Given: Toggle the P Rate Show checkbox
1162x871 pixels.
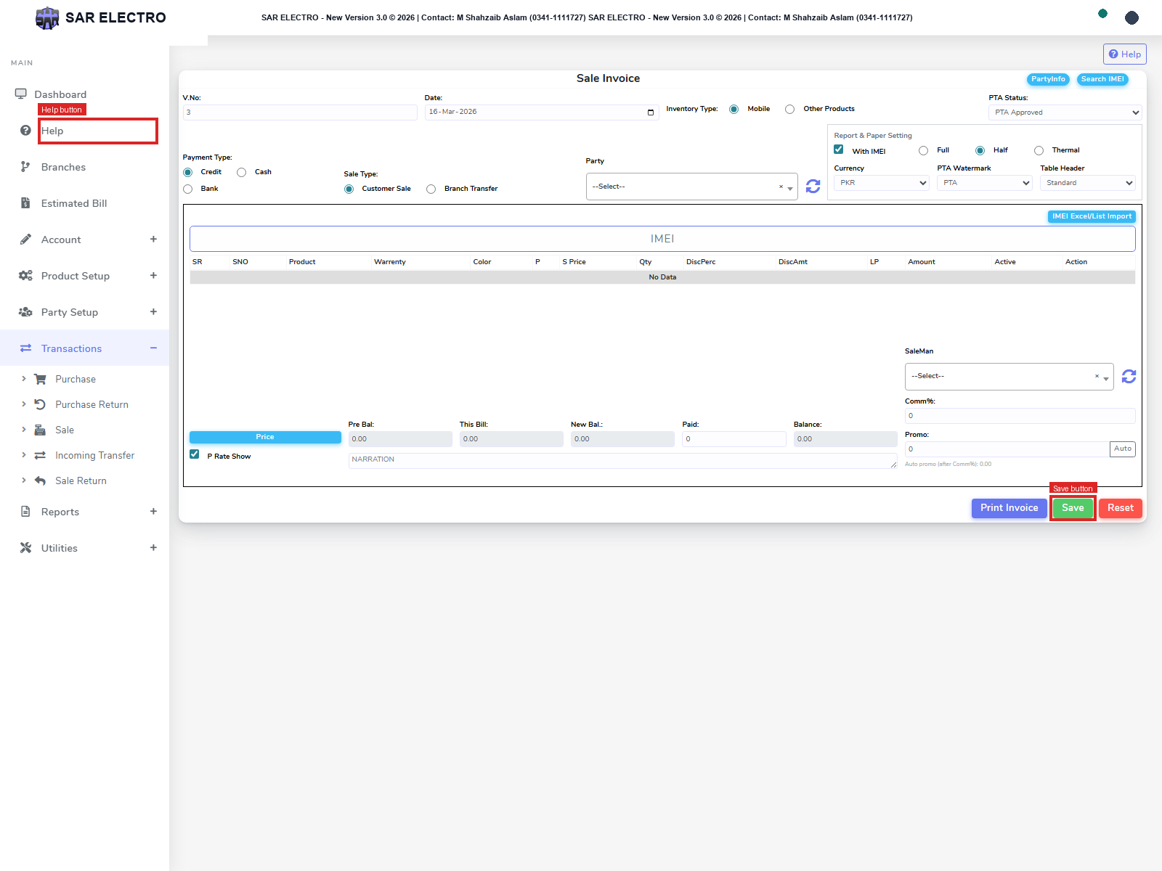Looking at the screenshot, I should click(194, 454).
